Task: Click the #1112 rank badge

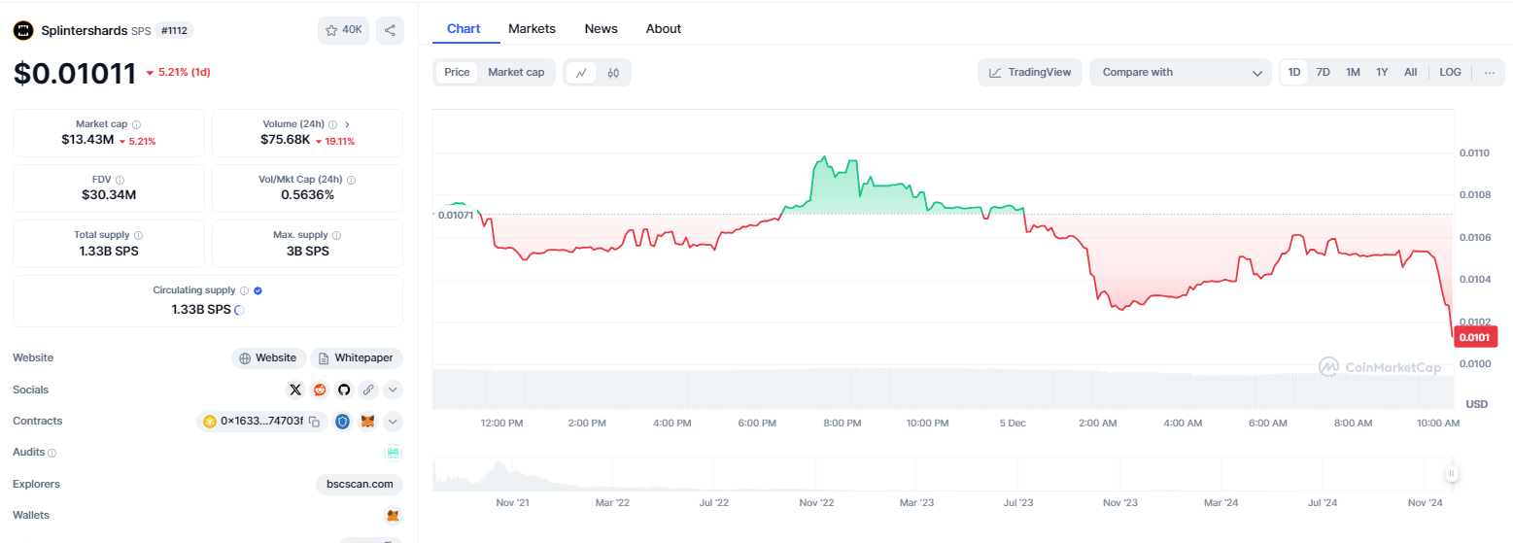Action: (174, 30)
